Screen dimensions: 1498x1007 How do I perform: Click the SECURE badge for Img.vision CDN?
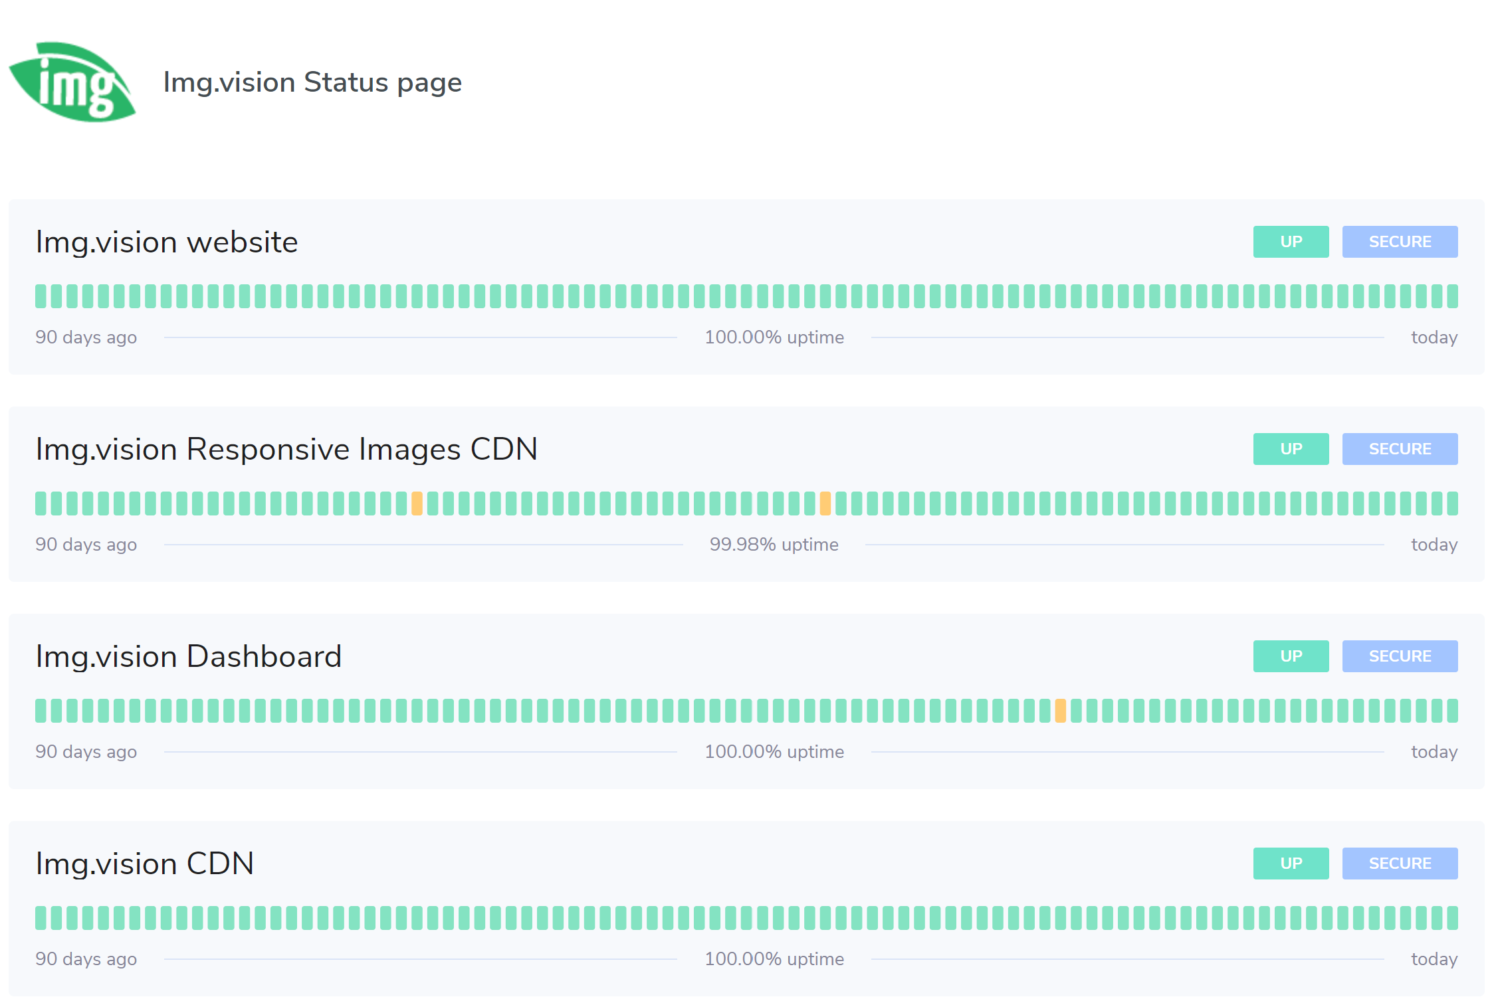(x=1400, y=864)
